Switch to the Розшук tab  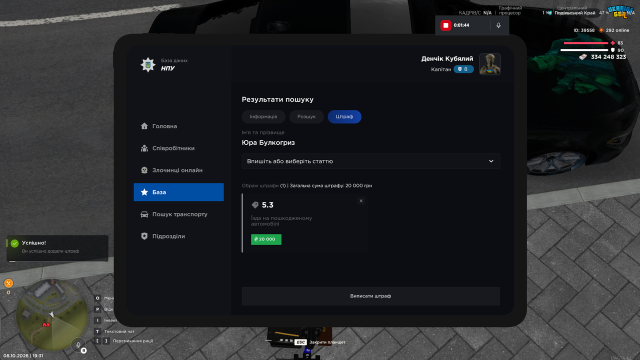tap(306, 116)
